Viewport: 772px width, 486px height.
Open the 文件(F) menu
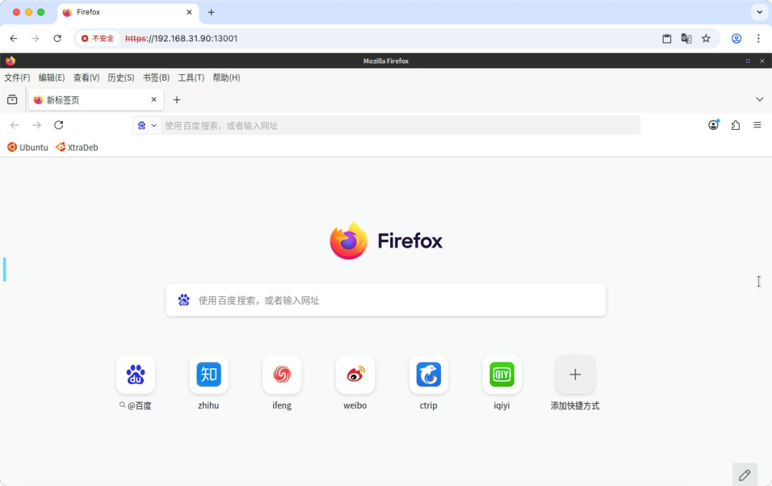tap(17, 78)
